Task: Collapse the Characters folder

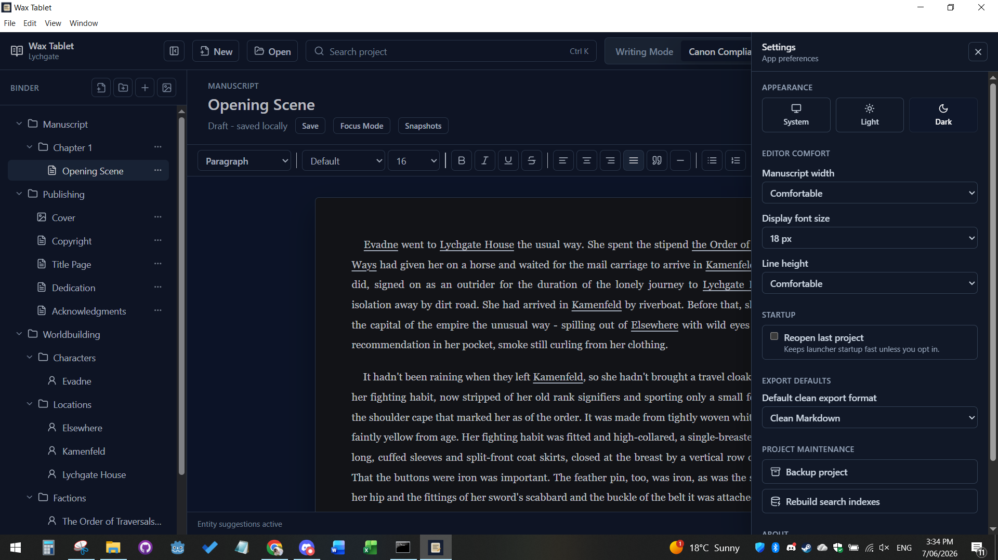Action: [x=30, y=357]
